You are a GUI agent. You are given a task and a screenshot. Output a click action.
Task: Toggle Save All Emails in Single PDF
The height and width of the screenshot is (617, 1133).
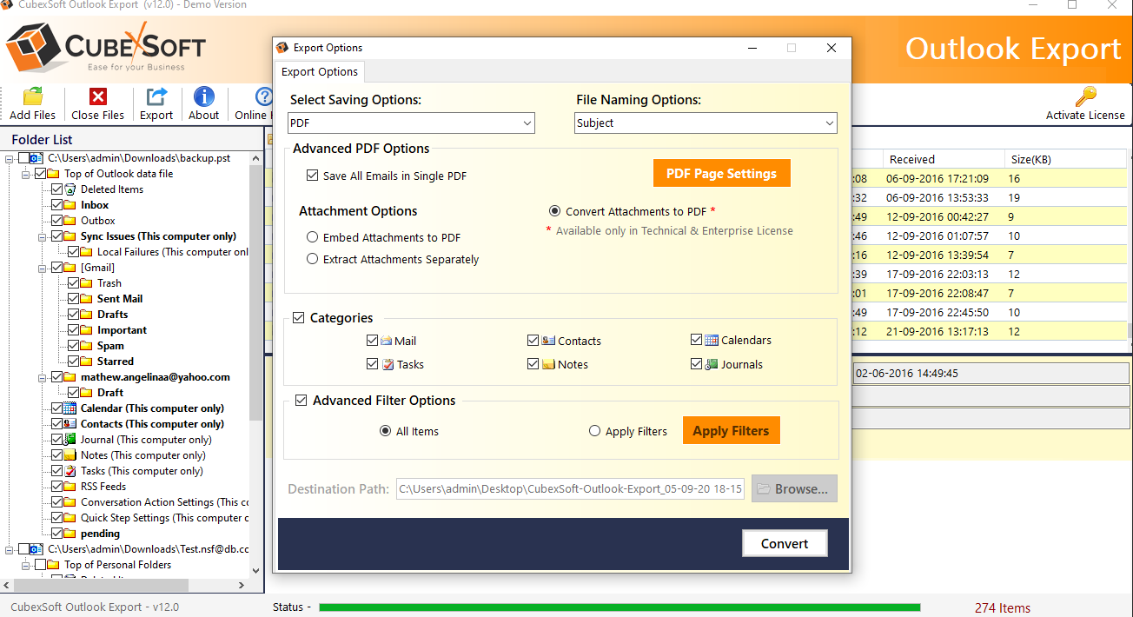312,176
